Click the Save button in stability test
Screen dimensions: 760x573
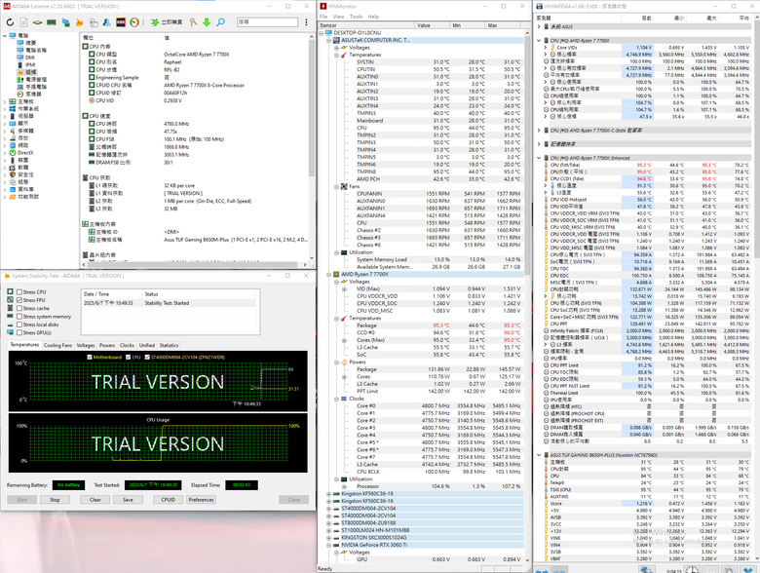pyautogui.click(x=128, y=500)
